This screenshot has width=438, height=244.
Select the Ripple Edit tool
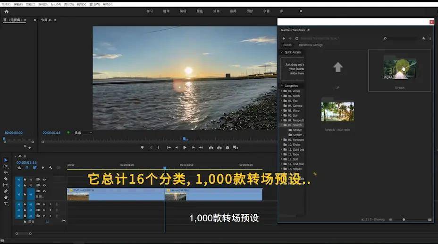[6, 172]
